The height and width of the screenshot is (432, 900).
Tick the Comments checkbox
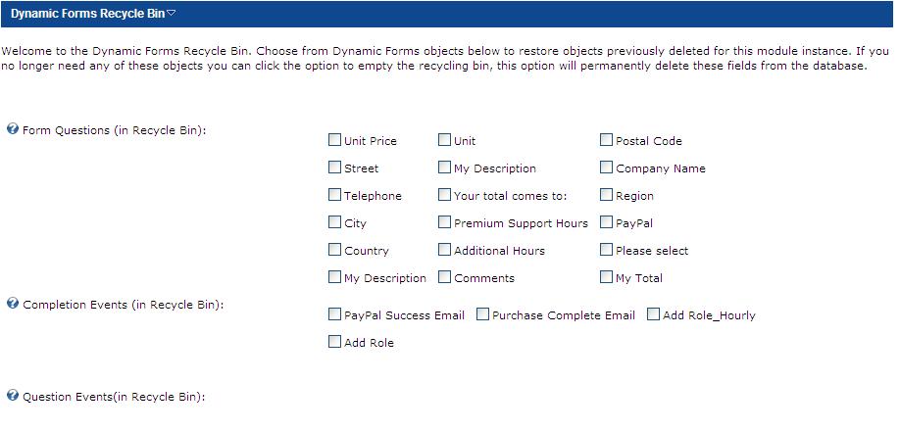444,277
